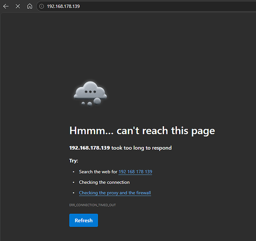Click empty space in the address bar
Viewport: 256px width, 241px height.
pyautogui.click(x=163, y=6)
